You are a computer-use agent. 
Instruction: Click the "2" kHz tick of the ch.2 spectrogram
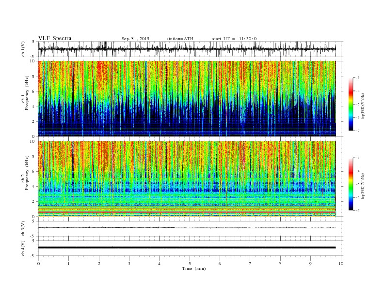(33, 202)
